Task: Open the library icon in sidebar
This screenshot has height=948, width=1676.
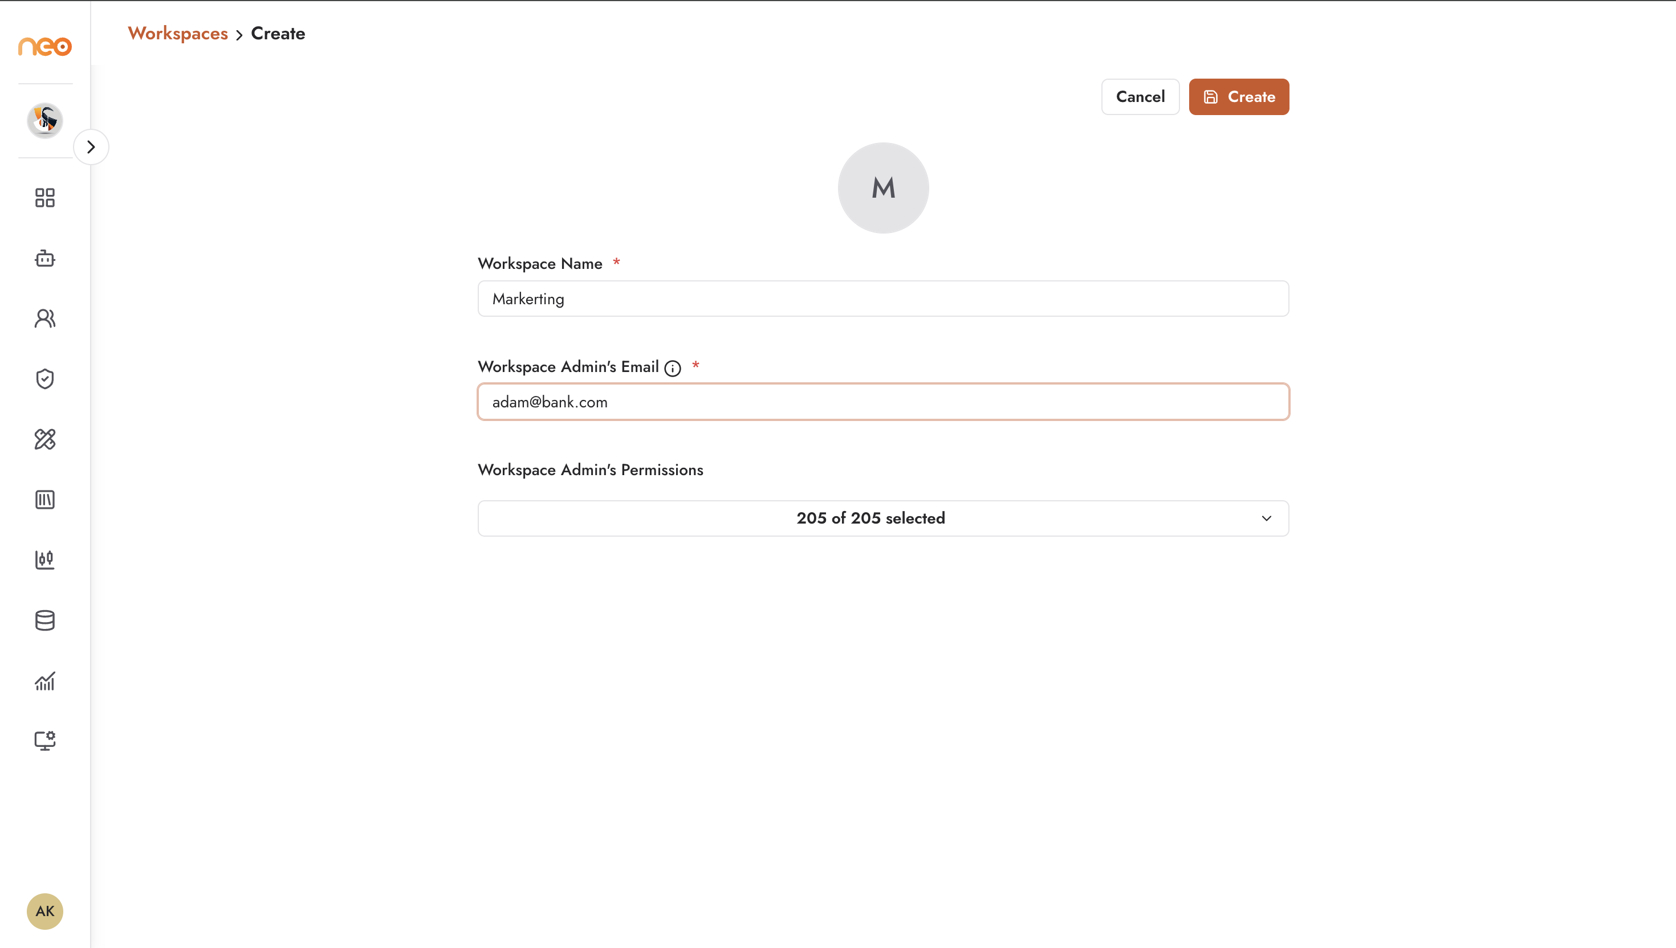Action: [x=45, y=500]
